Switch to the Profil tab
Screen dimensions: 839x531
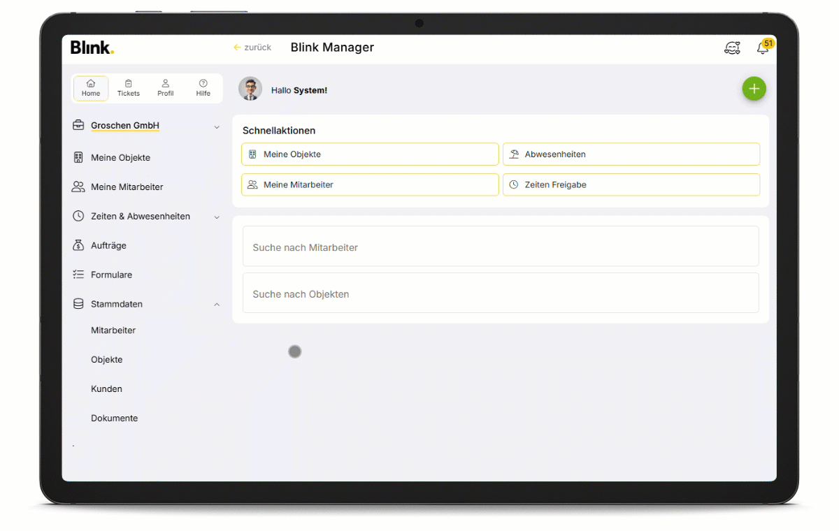pyautogui.click(x=166, y=88)
